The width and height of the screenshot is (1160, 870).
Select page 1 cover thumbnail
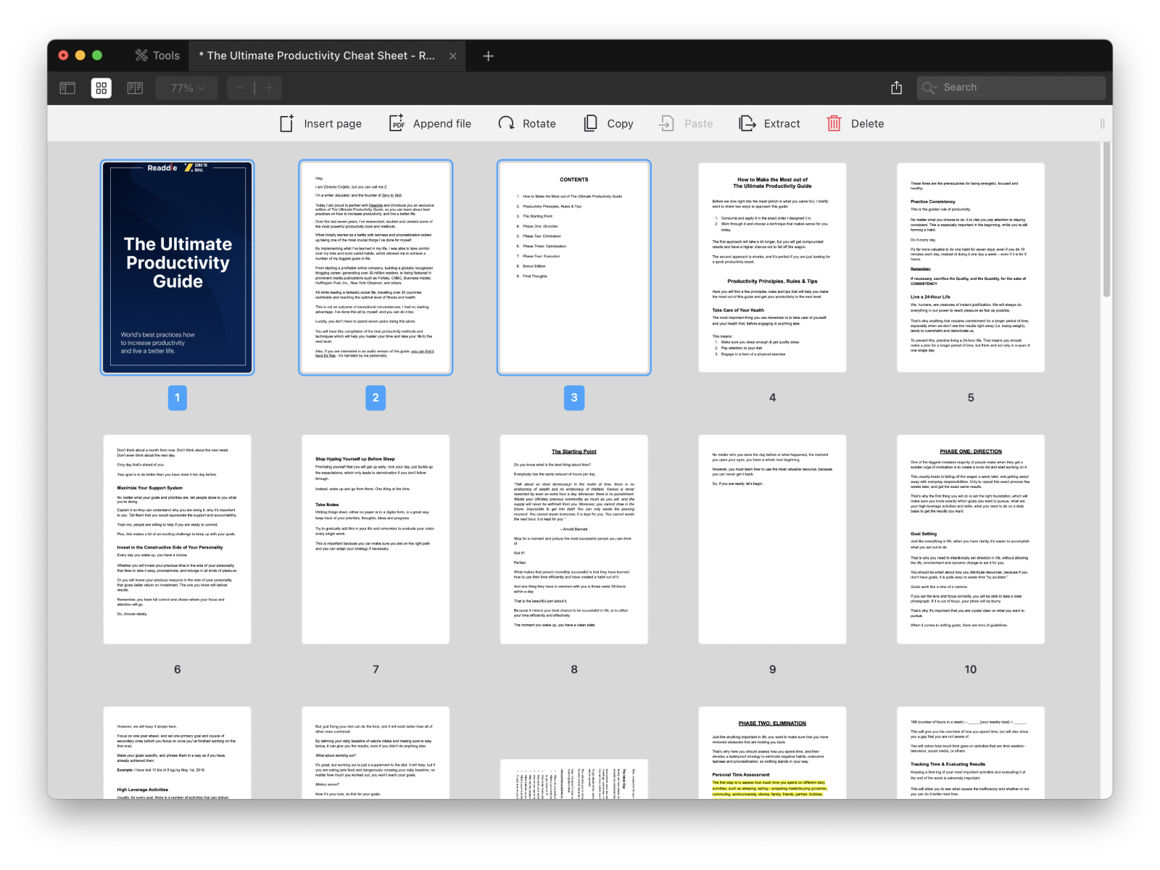[178, 268]
